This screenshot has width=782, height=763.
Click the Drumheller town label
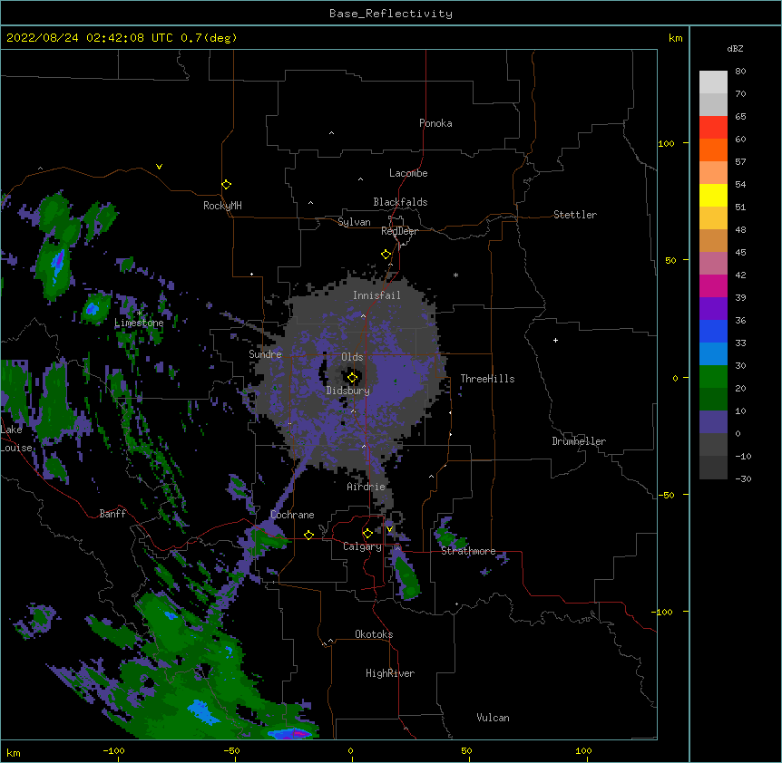(x=579, y=441)
